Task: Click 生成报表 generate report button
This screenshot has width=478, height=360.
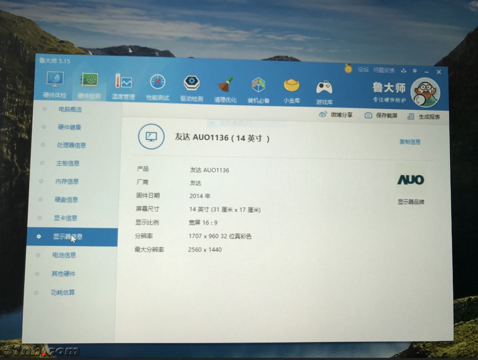Action: click(424, 116)
